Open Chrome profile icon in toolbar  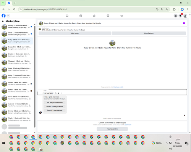click(x=182, y=9)
